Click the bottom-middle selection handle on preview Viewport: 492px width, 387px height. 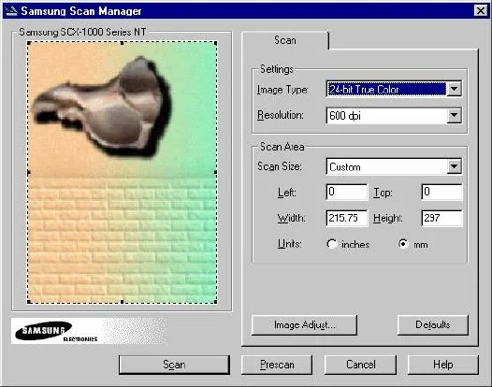point(122,302)
